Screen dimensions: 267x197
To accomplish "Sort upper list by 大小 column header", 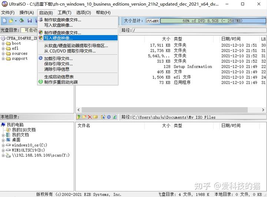I will pyautogui.click(x=158, y=39).
